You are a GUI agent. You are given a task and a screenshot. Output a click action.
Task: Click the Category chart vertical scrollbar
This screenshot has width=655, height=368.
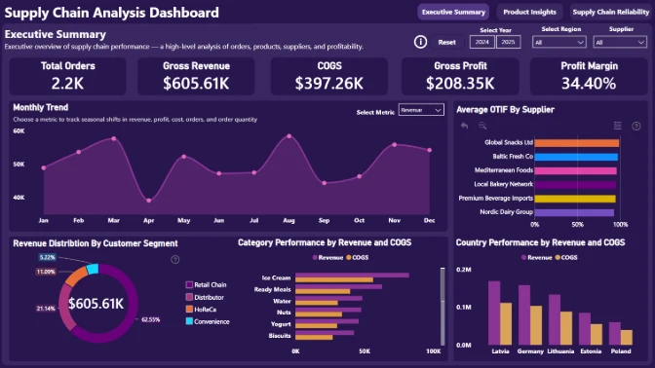pyautogui.click(x=443, y=307)
